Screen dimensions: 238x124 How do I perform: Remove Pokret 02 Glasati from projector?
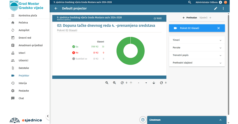(x=218, y=28)
